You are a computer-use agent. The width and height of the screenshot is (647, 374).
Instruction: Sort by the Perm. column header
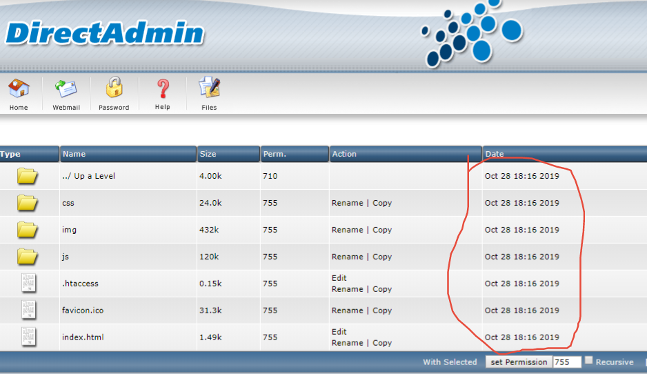pos(295,154)
